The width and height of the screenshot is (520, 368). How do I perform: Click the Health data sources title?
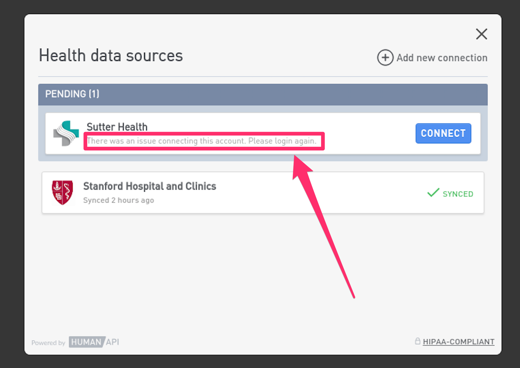pyautogui.click(x=111, y=56)
